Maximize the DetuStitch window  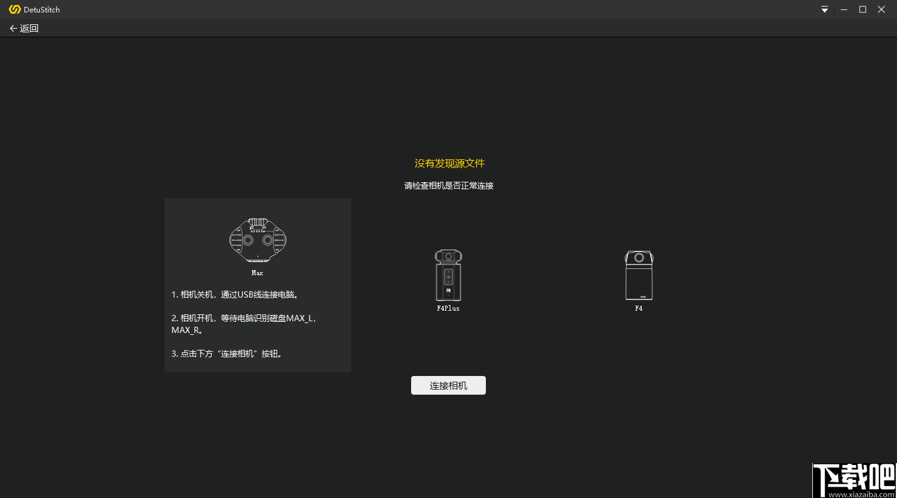pos(863,9)
